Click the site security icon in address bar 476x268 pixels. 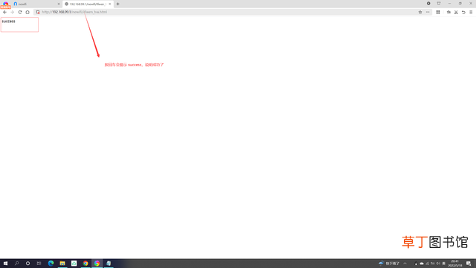pyautogui.click(x=38, y=12)
